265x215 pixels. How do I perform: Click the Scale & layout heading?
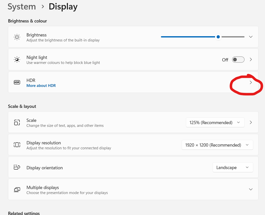coord(22,106)
